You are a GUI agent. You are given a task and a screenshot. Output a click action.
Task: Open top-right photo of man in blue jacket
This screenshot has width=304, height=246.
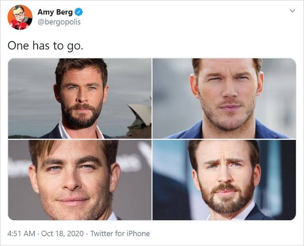coord(224,98)
